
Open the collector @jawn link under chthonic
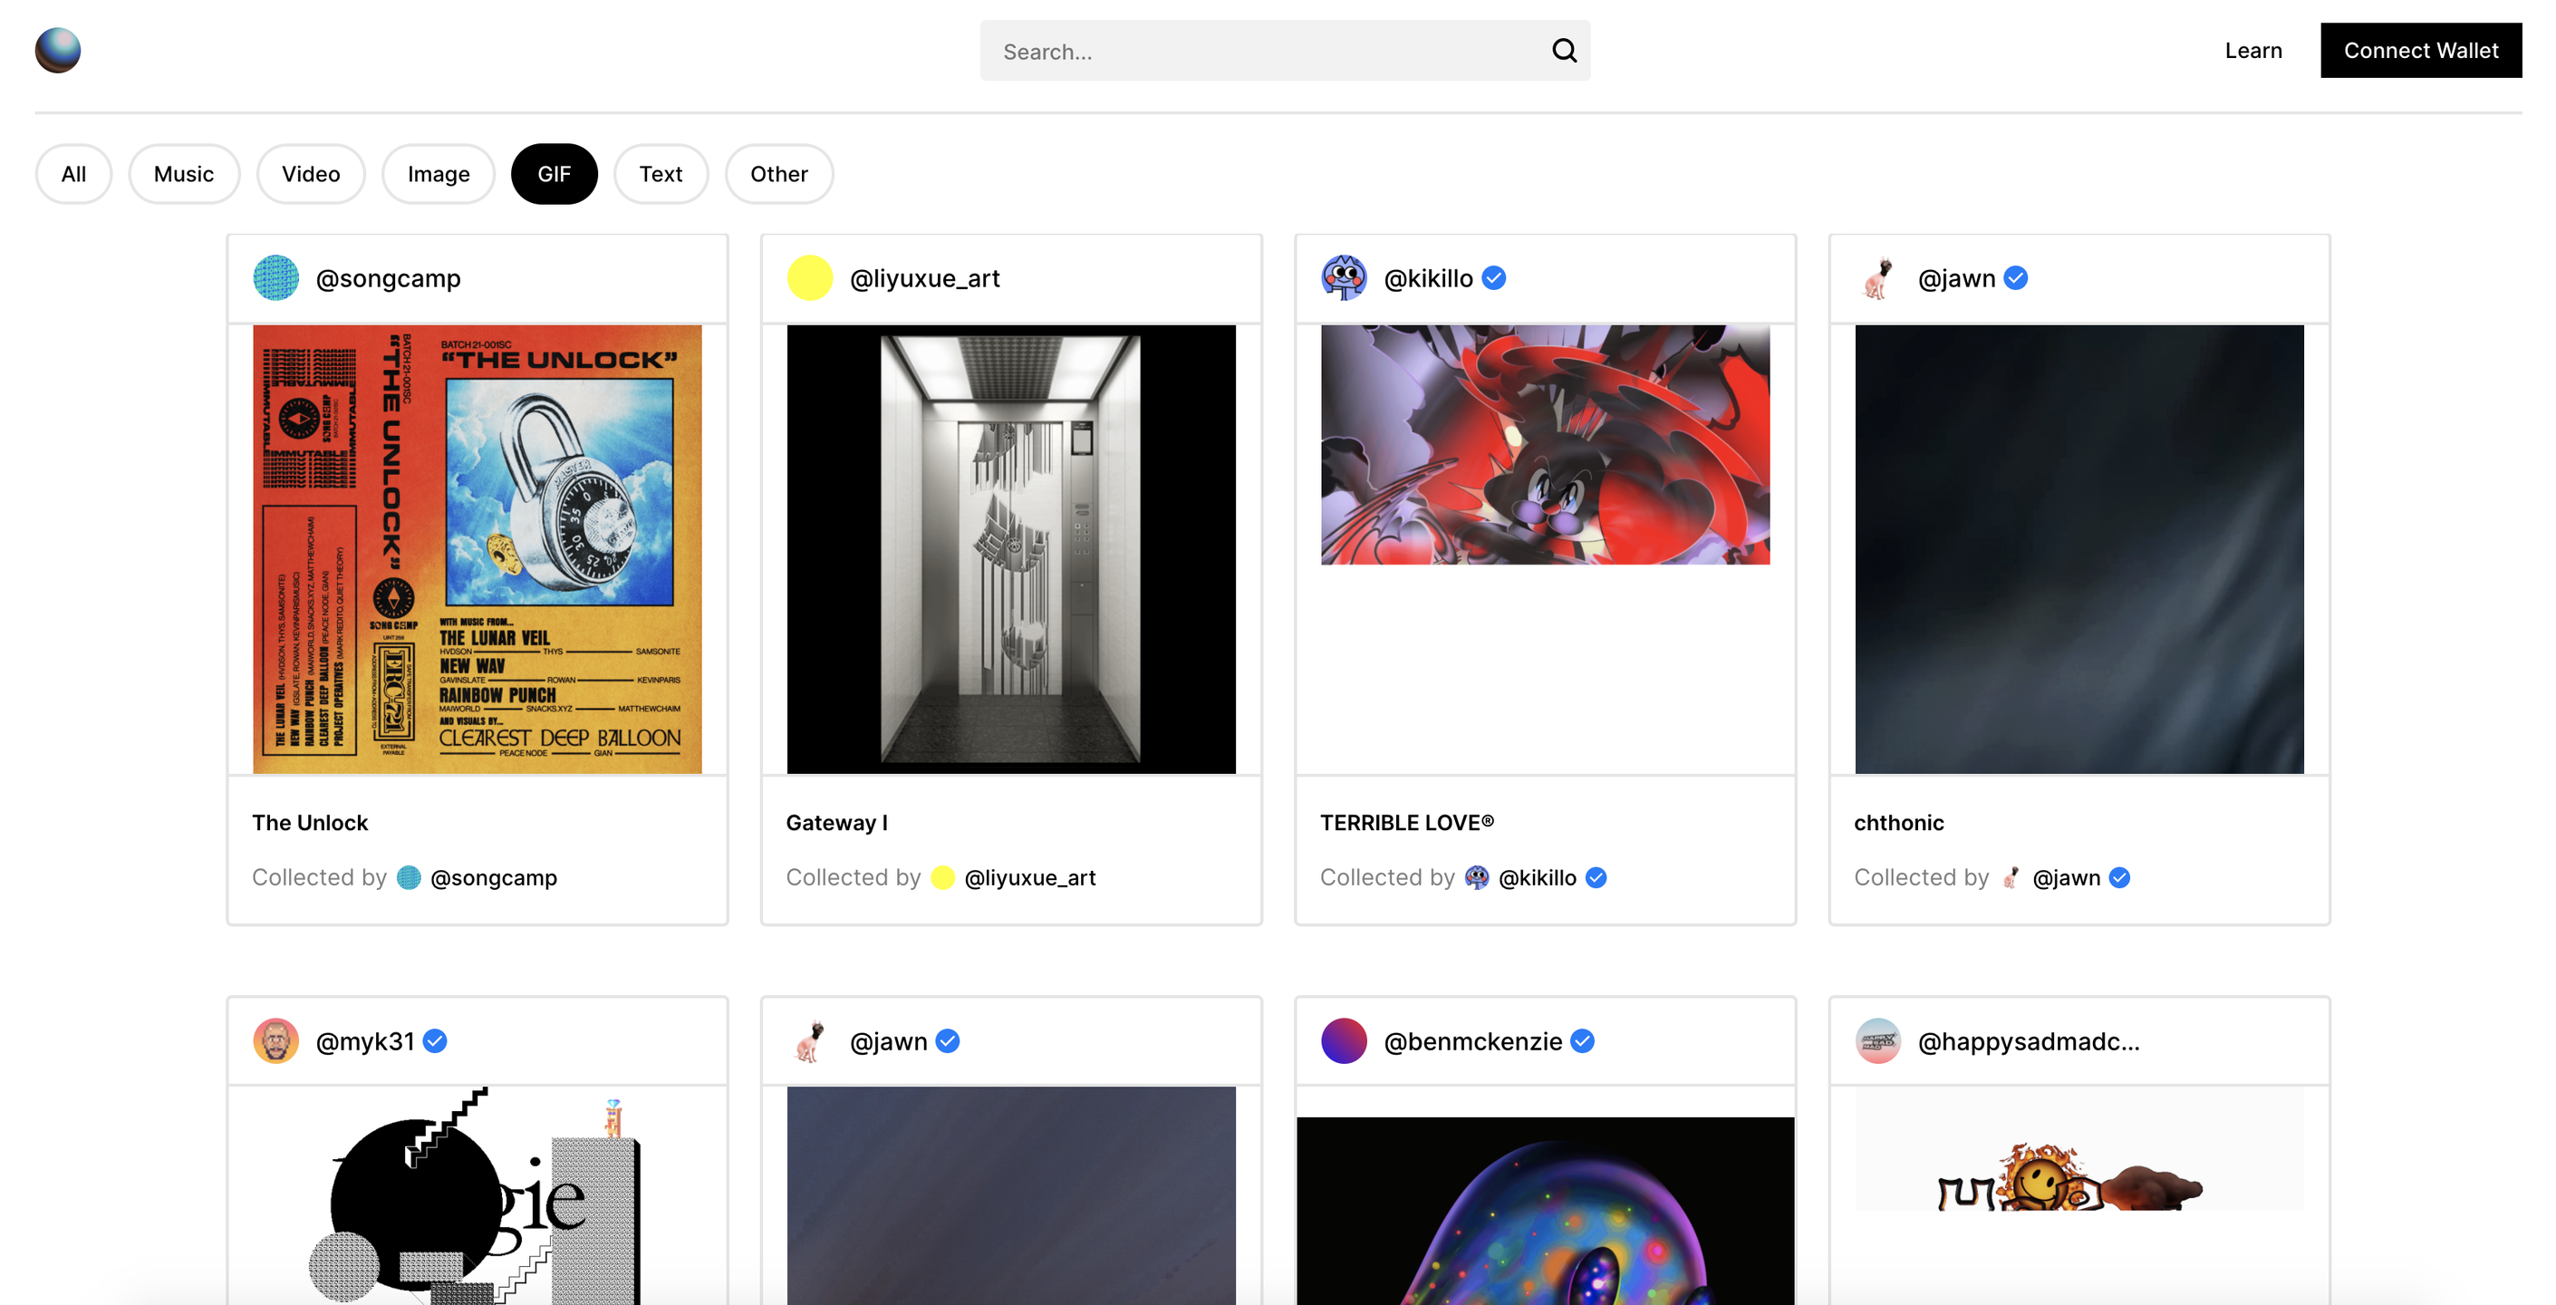(2066, 877)
